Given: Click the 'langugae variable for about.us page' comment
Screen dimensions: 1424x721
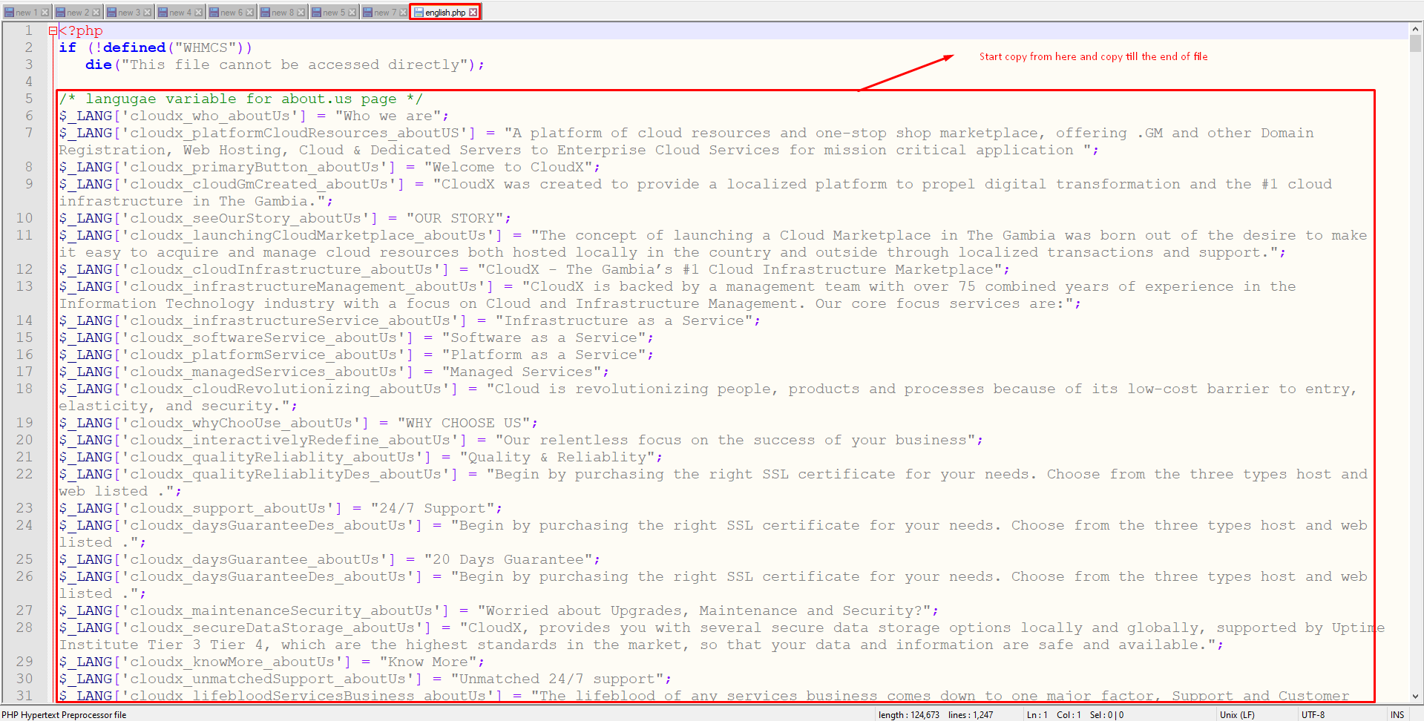Looking at the screenshot, I should pyautogui.click(x=241, y=99).
